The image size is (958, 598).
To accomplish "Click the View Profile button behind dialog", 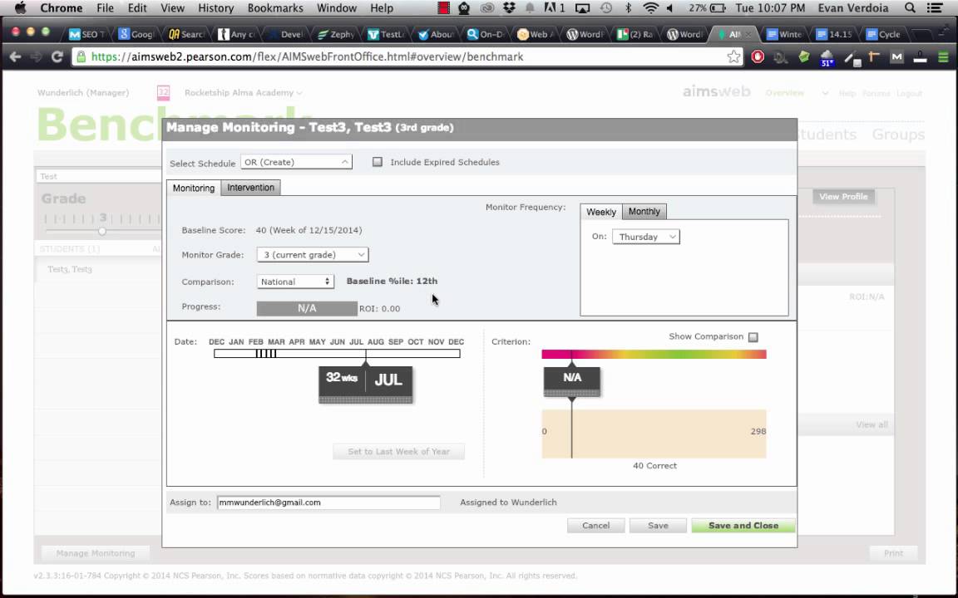I will click(843, 197).
